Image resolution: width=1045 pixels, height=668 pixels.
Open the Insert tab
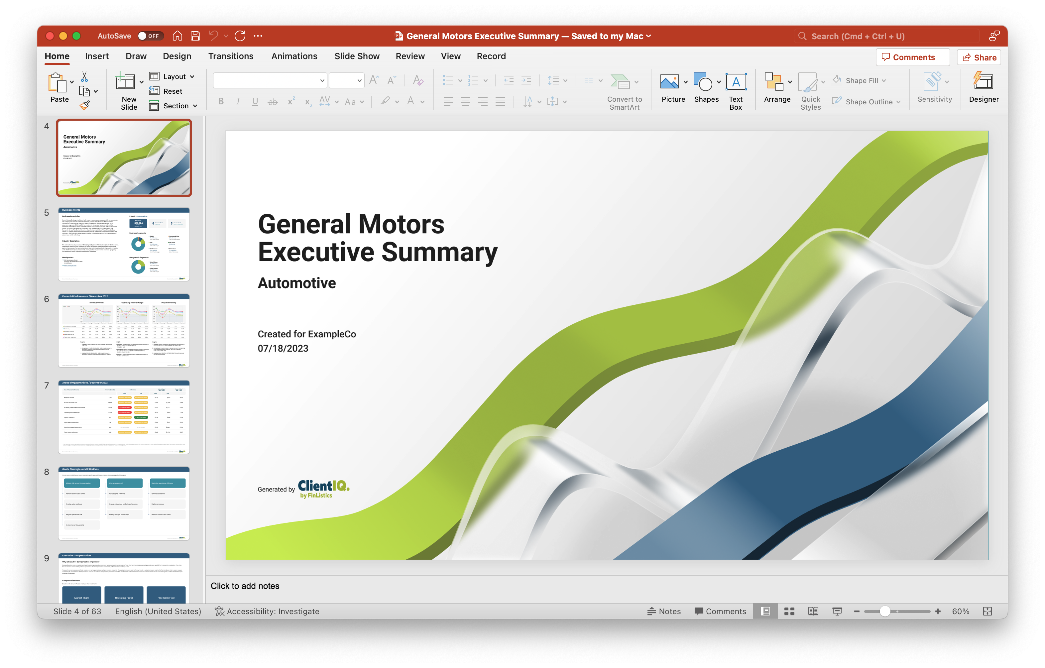pos(97,56)
